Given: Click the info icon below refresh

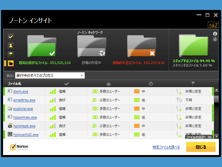Looking at the screenshot, I should pos(215,39).
